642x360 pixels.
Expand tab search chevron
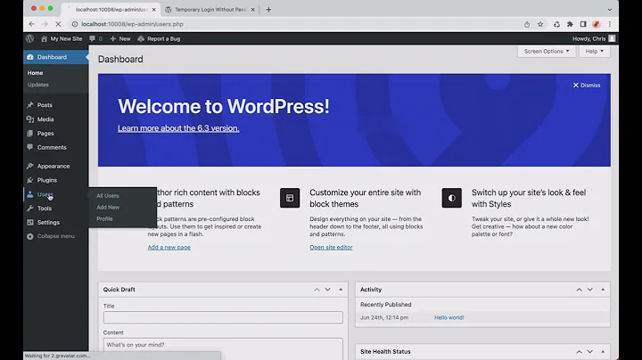(x=610, y=10)
